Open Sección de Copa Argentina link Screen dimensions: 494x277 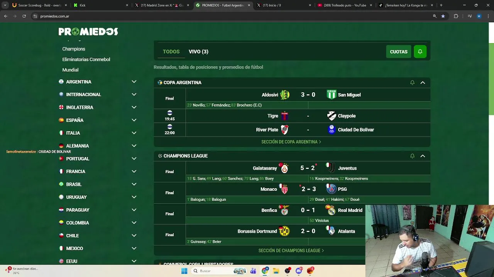291,142
